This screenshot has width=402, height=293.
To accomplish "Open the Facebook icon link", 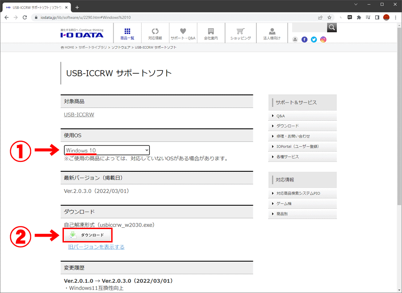I will click(304, 39).
